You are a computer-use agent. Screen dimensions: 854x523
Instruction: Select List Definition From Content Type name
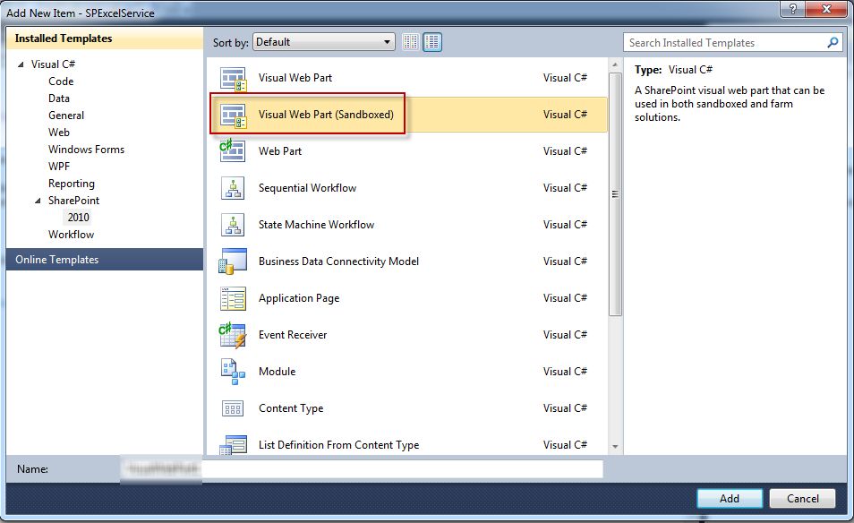[x=338, y=445]
